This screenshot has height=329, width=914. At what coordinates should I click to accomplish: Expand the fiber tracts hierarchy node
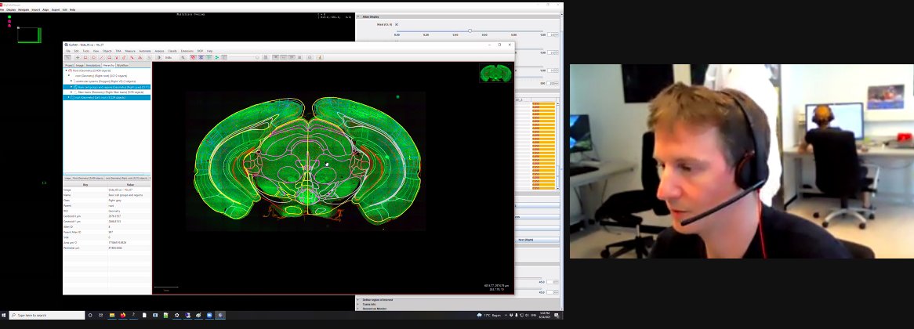71,92
